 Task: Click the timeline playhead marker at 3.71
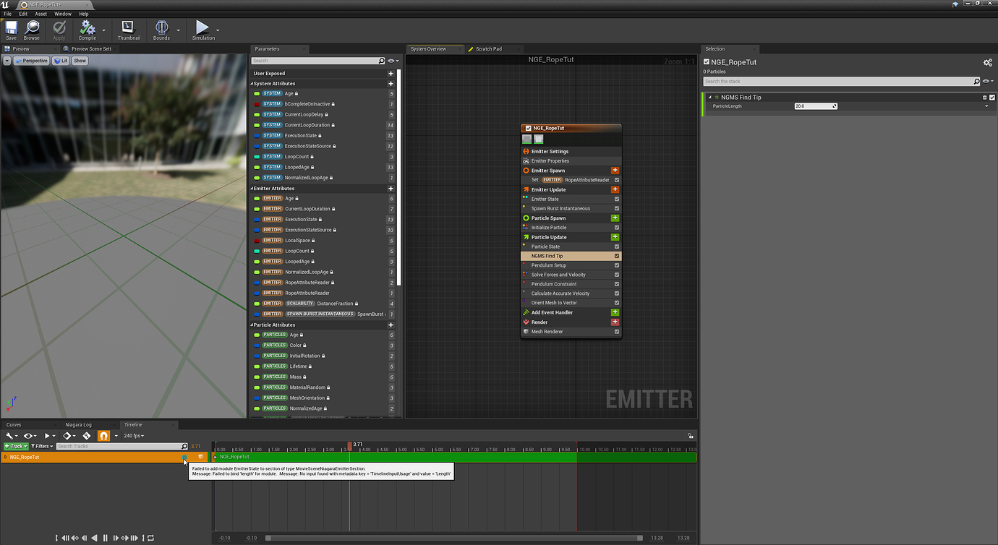pyautogui.click(x=350, y=445)
